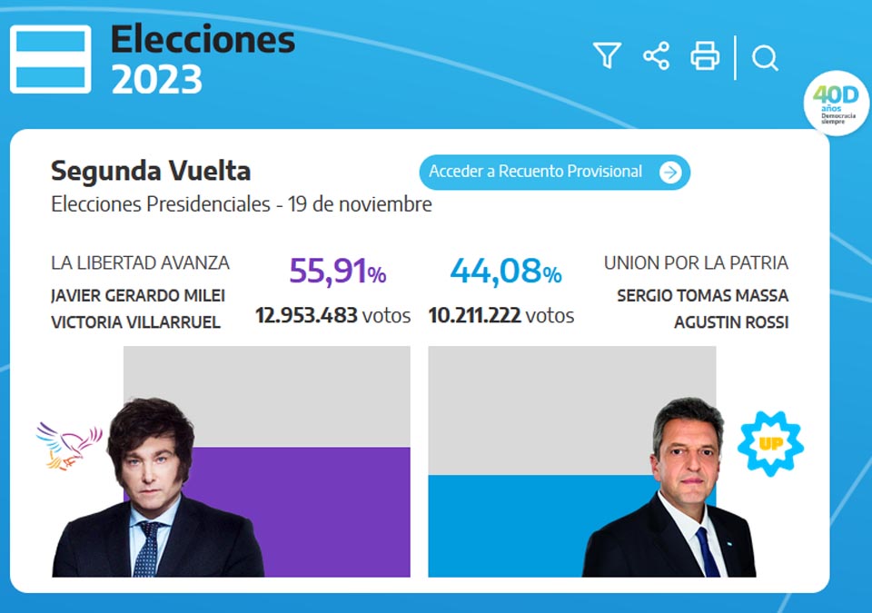This screenshot has width=872, height=613.
Task: Click the filter funnel icon
Action: point(607,56)
